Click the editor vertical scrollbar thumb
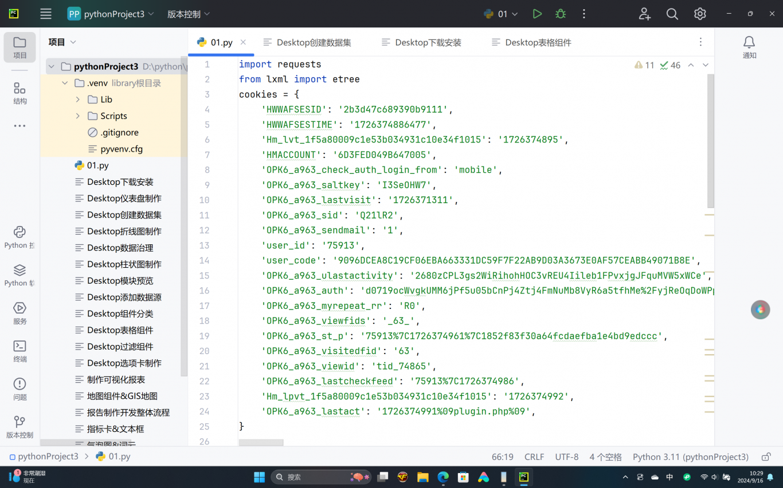This screenshot has width=783, height=488. [711, 141]
